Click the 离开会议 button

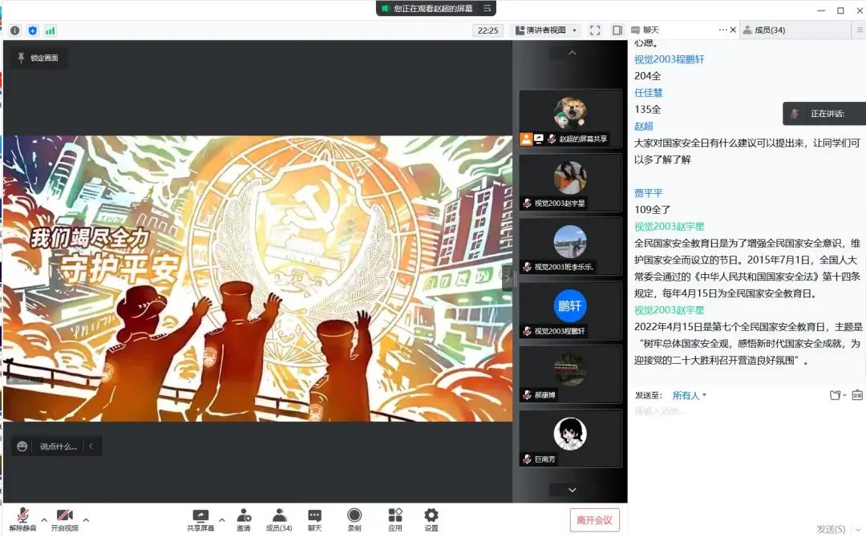pos(594,520)
